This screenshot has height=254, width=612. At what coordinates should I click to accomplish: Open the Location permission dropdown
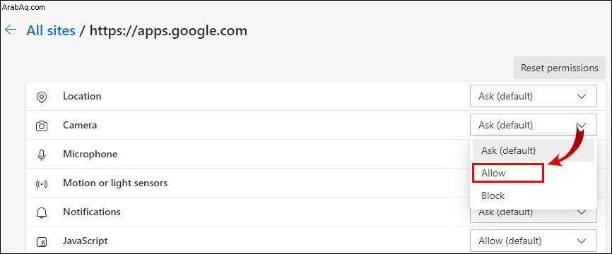click(x=533, y=96)
